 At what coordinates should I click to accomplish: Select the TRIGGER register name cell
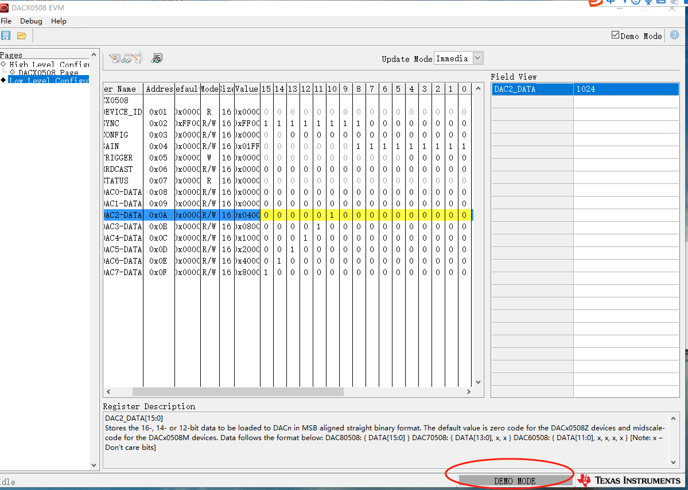pyautogui.click(x=123, y=158)
